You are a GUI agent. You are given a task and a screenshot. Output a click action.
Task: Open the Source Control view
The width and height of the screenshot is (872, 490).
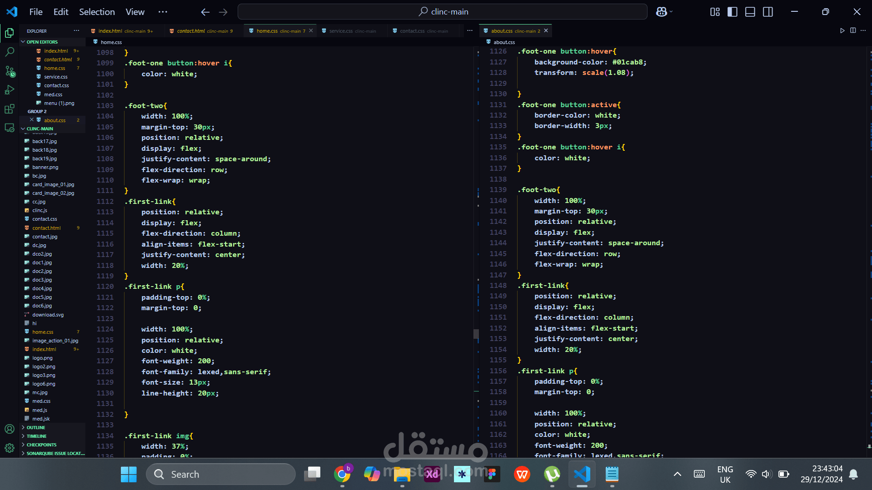pos(10,71)
